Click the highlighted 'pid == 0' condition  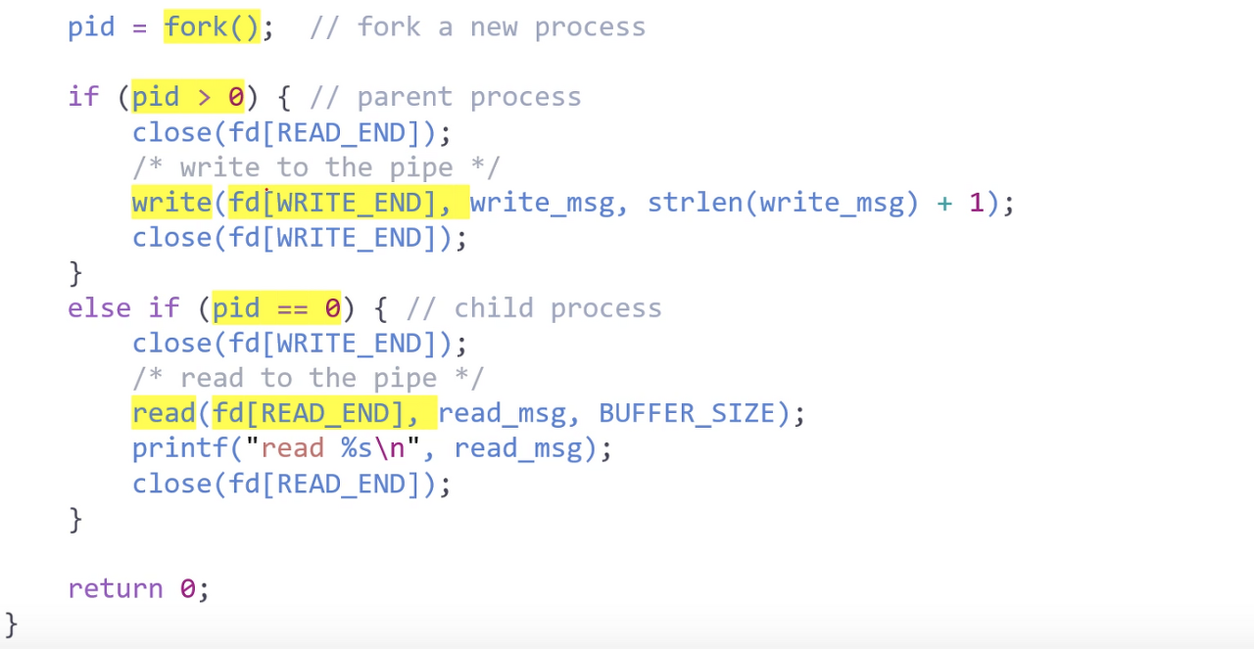(x=276, y=308)
